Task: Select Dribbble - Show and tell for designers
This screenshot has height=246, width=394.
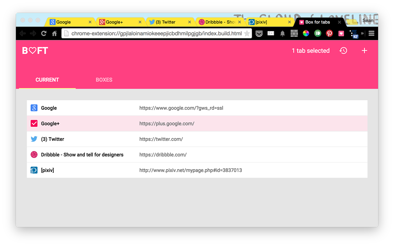Action: coord(82,155)
